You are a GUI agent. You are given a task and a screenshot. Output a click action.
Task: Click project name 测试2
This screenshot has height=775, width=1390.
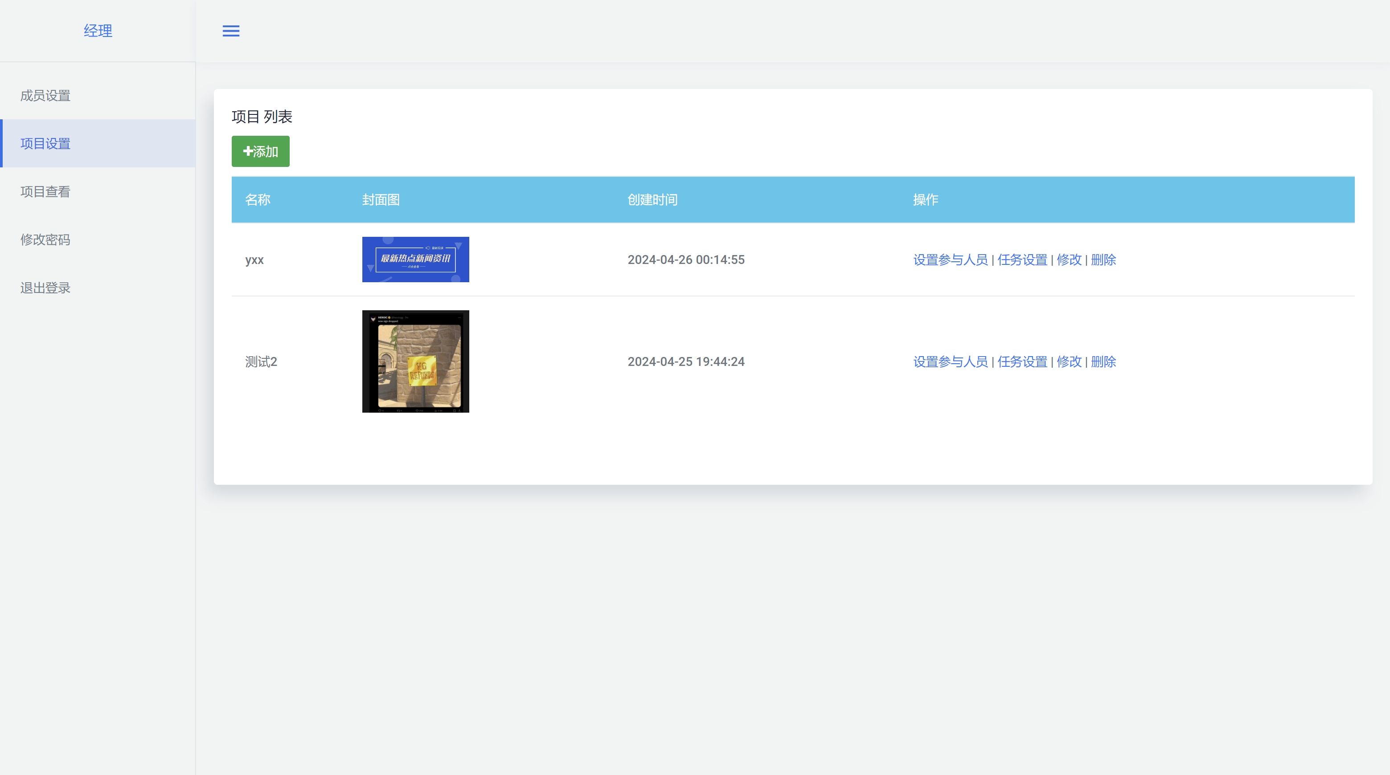(x=261, y=361)
